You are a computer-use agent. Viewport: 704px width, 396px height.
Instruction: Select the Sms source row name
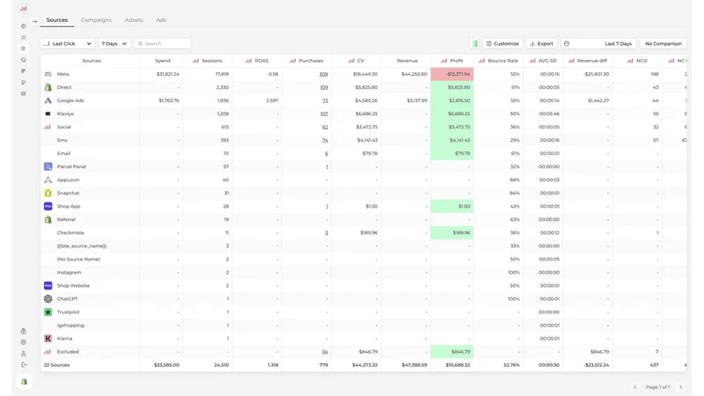coord(62,140)
